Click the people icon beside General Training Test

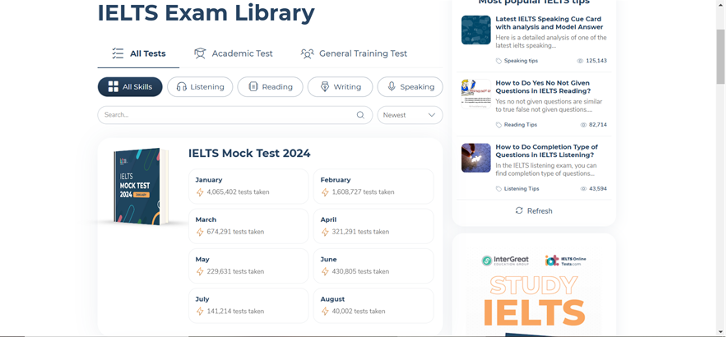tap(307, 54)
